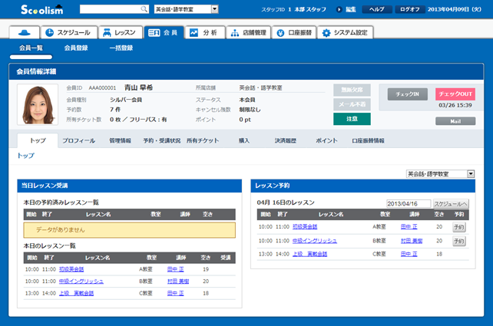Screen dimensions: 493x326
Task: Open the 分析 tab with the chart icon
Action: tap(204, 33)
